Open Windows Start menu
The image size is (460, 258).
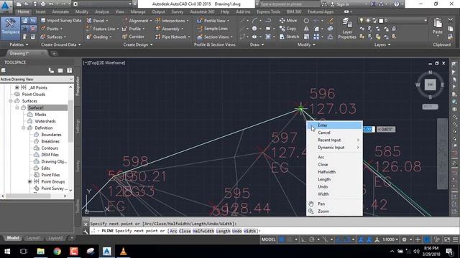tap(7, 252)
